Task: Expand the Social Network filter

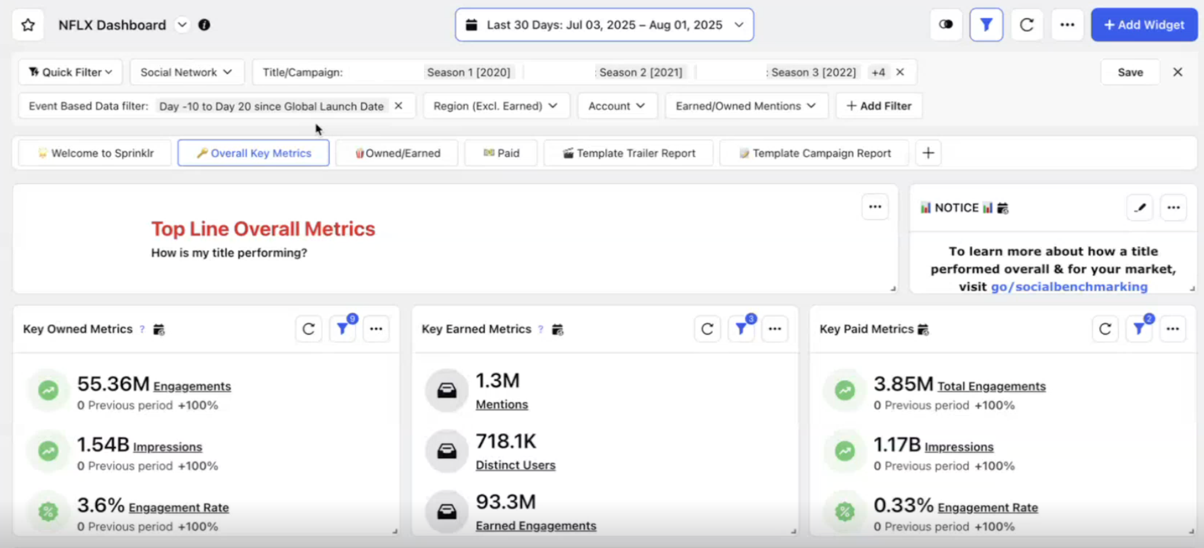Action: pos(187,72)
